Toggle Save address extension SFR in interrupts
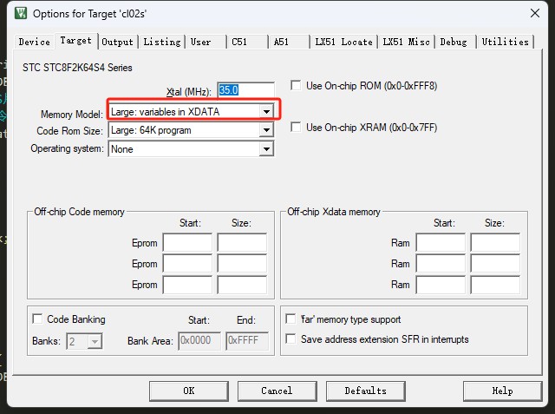Screen dimensions: 555x414 pos(291,339)
